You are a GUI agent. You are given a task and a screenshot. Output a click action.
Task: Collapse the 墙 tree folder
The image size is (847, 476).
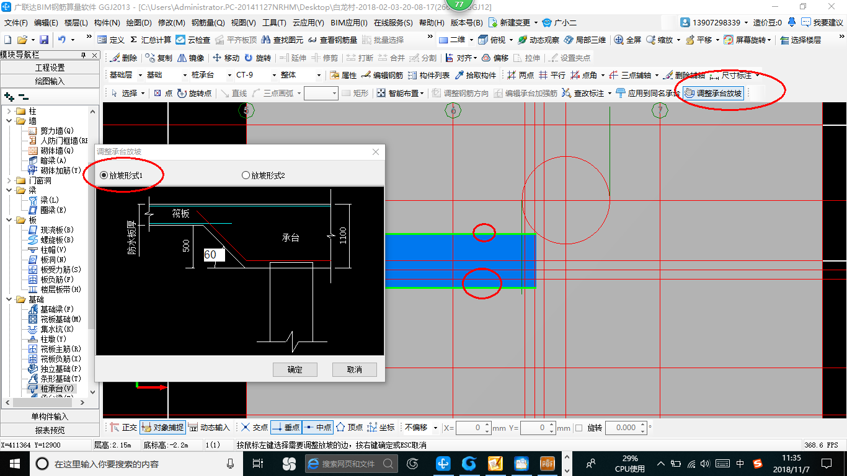[x=10, y=121]
